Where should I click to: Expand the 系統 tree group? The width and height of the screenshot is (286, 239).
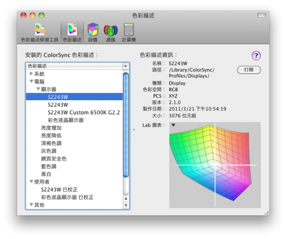point(31,74)
